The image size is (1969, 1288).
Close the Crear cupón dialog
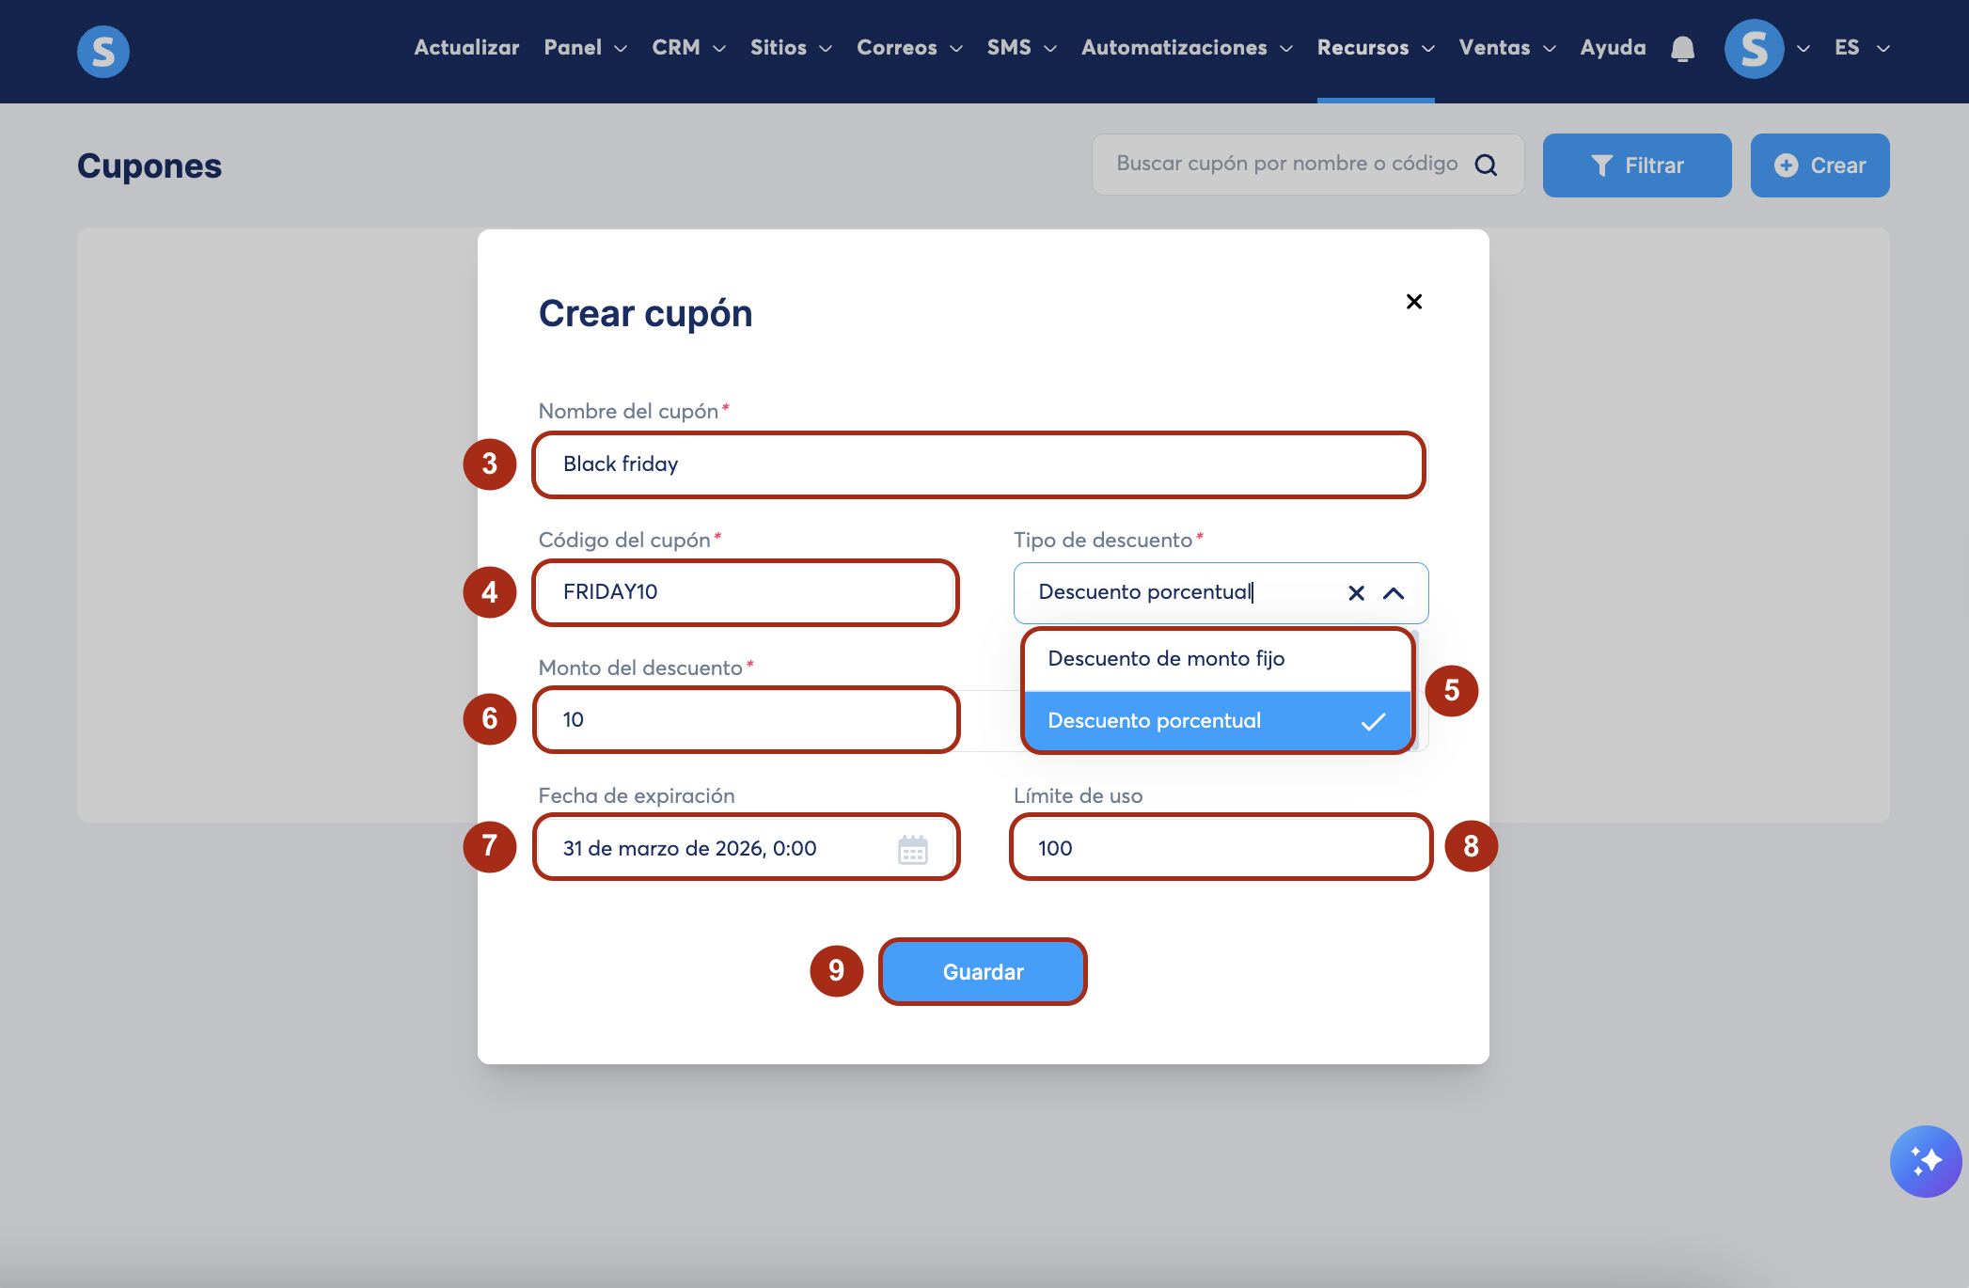tap(1413, 302)
